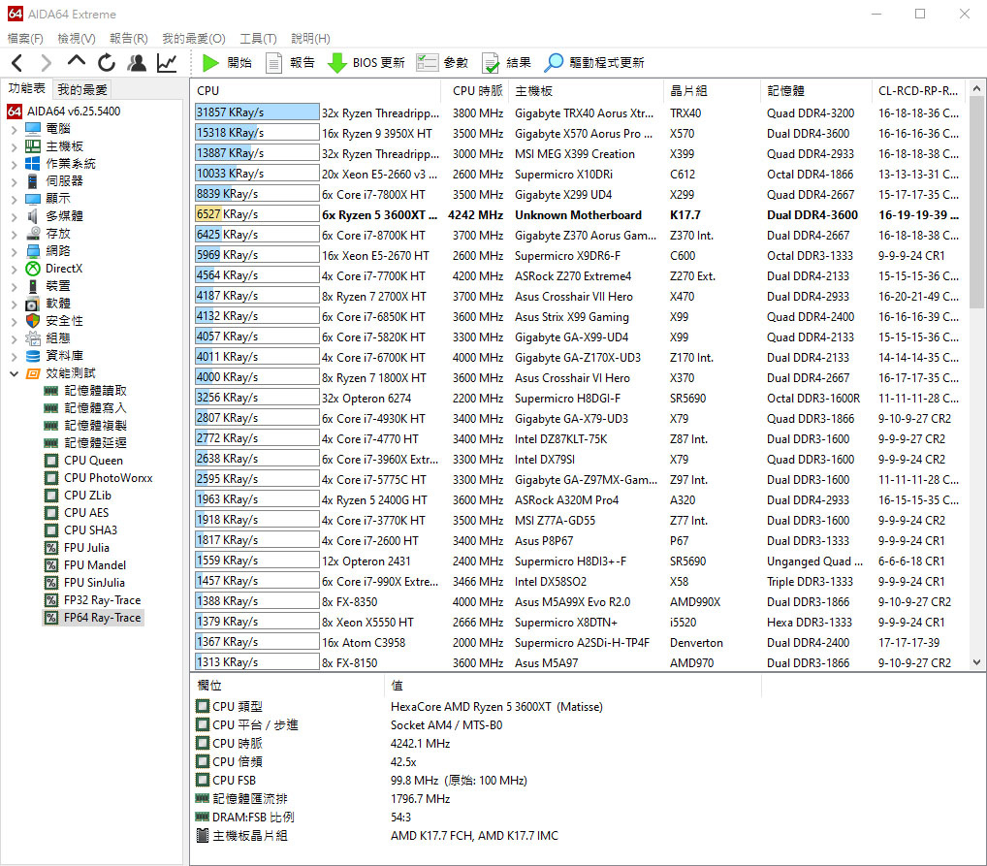Select the 15318 KRay/s result bar

tap(257, 133)
